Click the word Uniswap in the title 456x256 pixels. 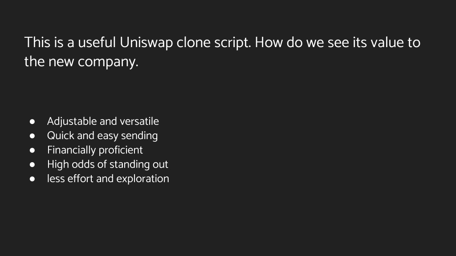point(146,43)
